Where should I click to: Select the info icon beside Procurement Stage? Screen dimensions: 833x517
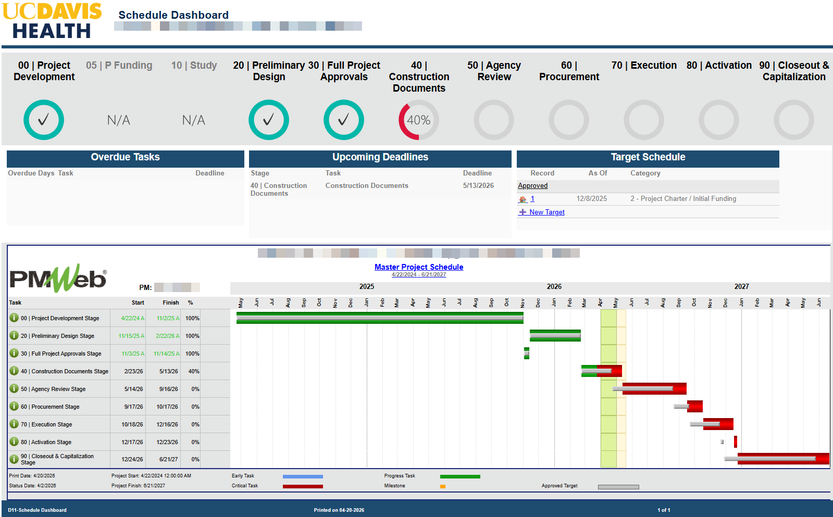click(14, 406)
